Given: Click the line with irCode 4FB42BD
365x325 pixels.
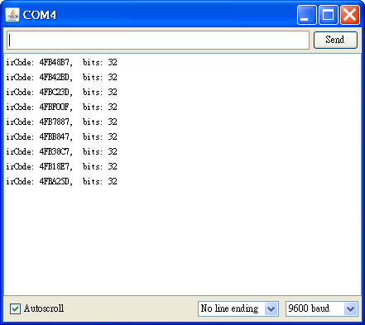Looking at the screenshot, I should [61, 77].
